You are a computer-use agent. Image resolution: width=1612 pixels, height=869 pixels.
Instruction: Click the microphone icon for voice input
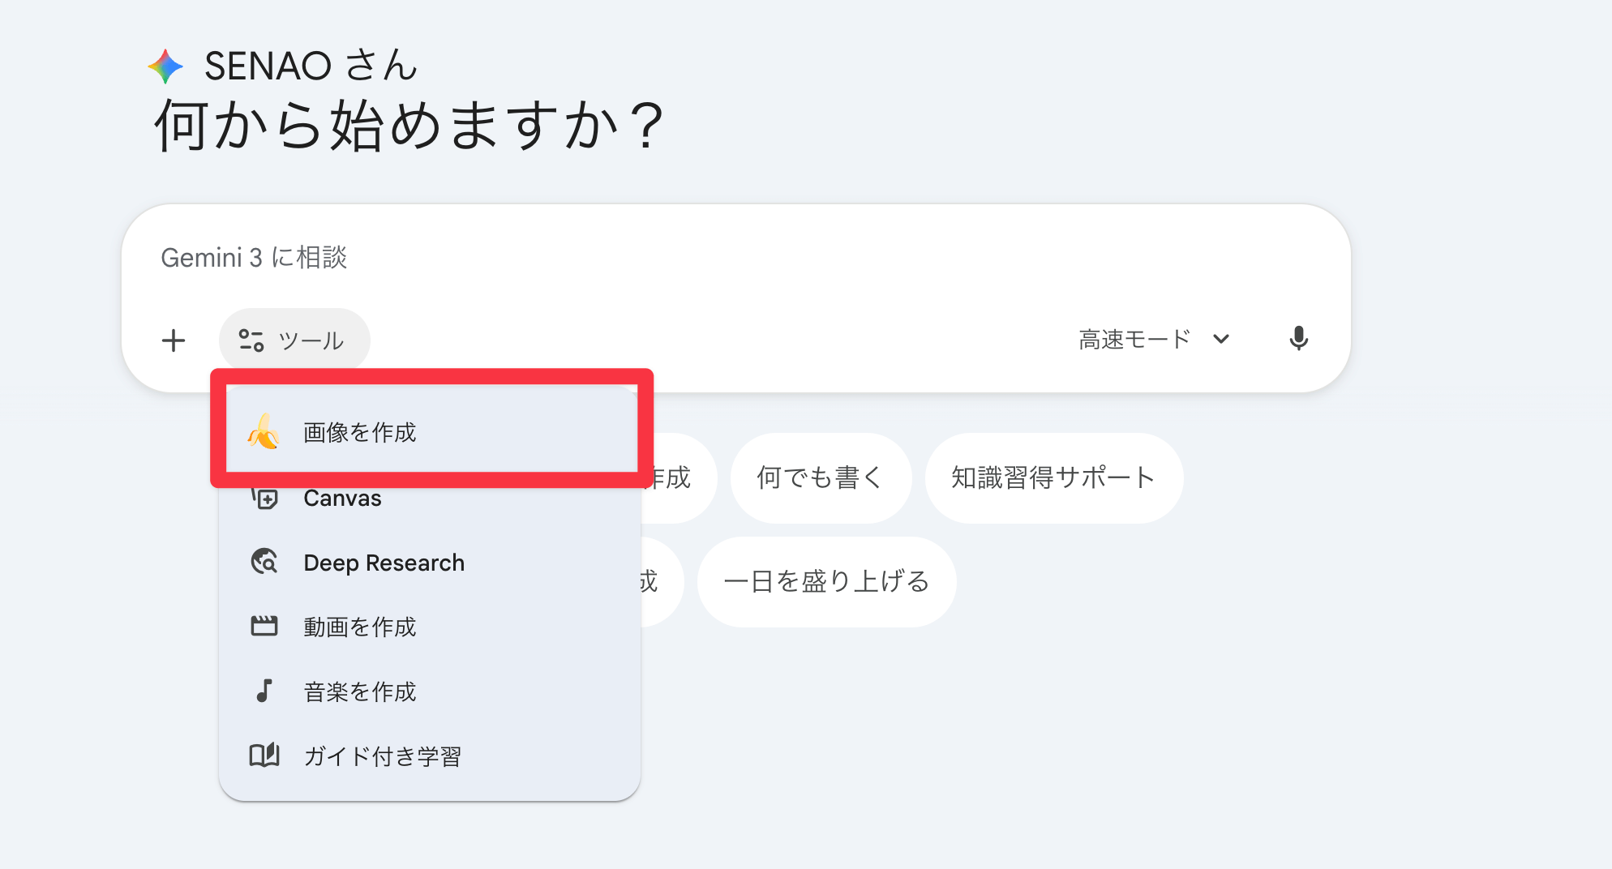coord(1298,339)
